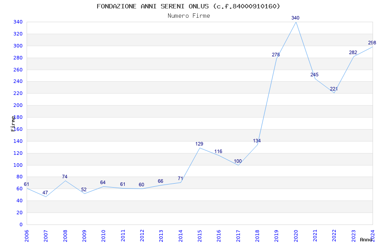Screen dimensions: 377x244
Task: Select data label 100 for 2017
Action: tap(238, 161)
